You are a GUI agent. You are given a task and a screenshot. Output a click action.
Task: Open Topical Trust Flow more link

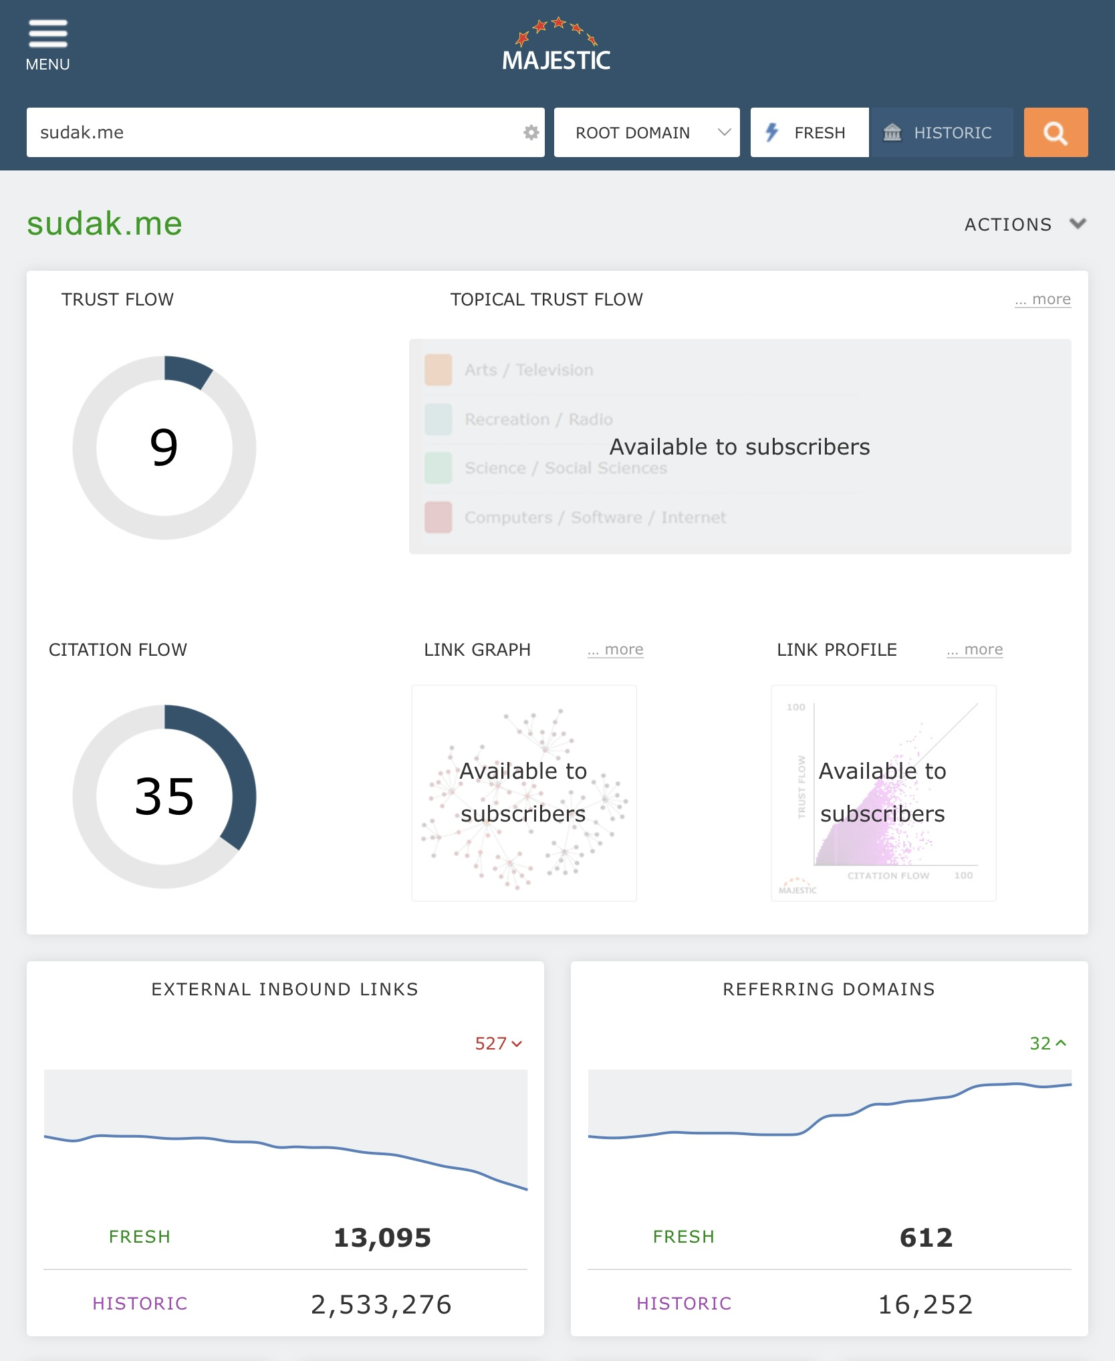[1043, 299]
